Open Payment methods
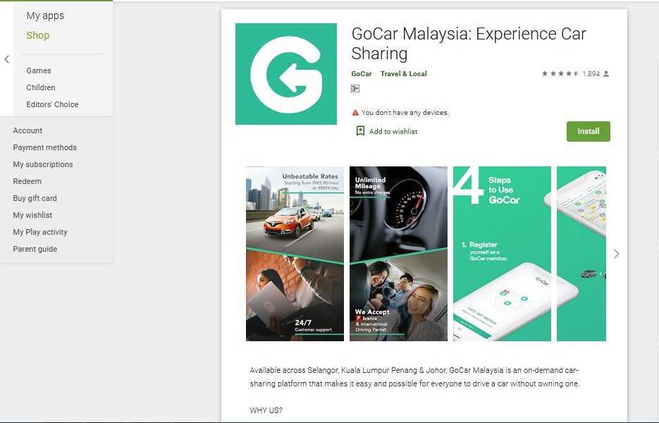Screen dimensions: 659x423 coord(45,147)
